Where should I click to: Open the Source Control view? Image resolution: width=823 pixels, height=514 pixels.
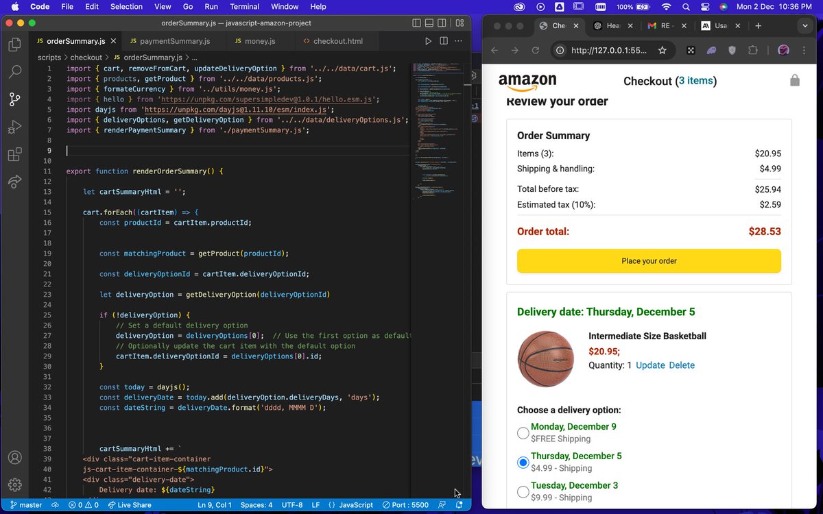click(x=14, y=99)
